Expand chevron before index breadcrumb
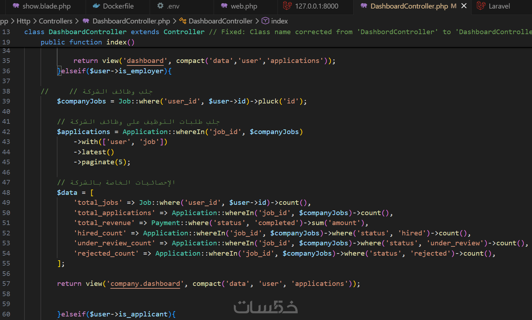Screen dimensions: 532x320 (257, 21)
